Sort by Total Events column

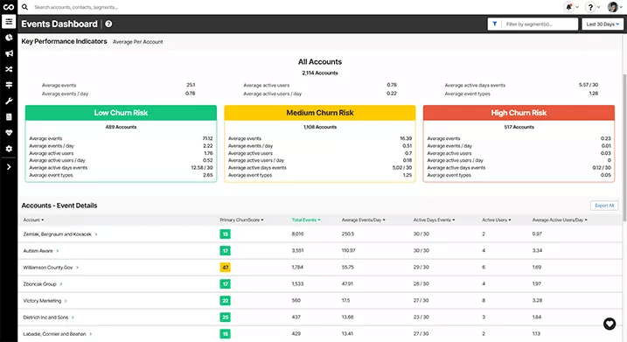point(305,220)
